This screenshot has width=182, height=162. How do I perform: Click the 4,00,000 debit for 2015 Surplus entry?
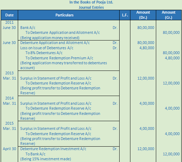(147, 128)
